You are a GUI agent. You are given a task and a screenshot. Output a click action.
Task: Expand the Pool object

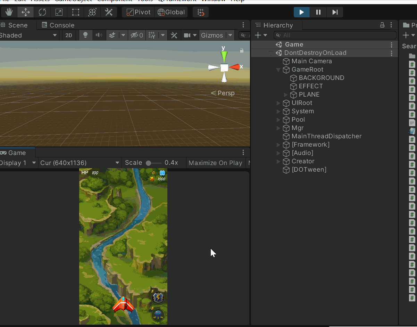[x=278, y=120]
